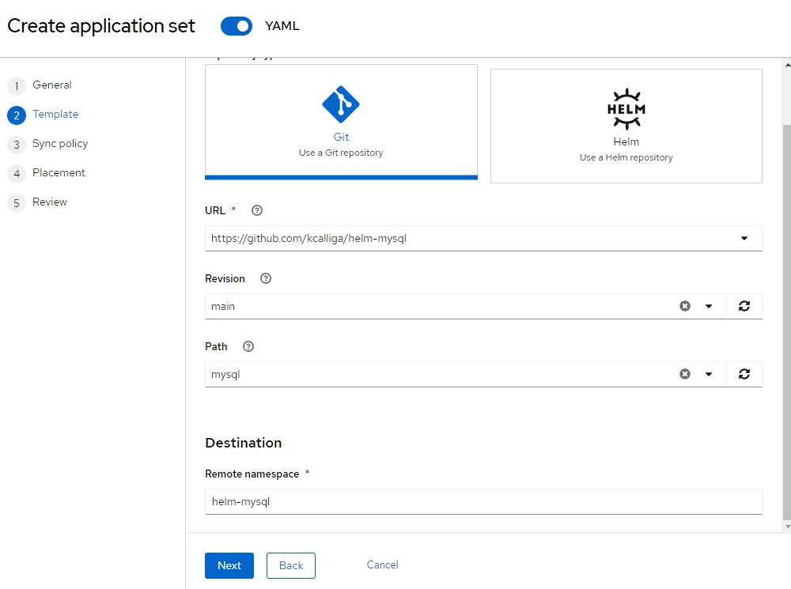Cancel application set creation

pos(383,564)
